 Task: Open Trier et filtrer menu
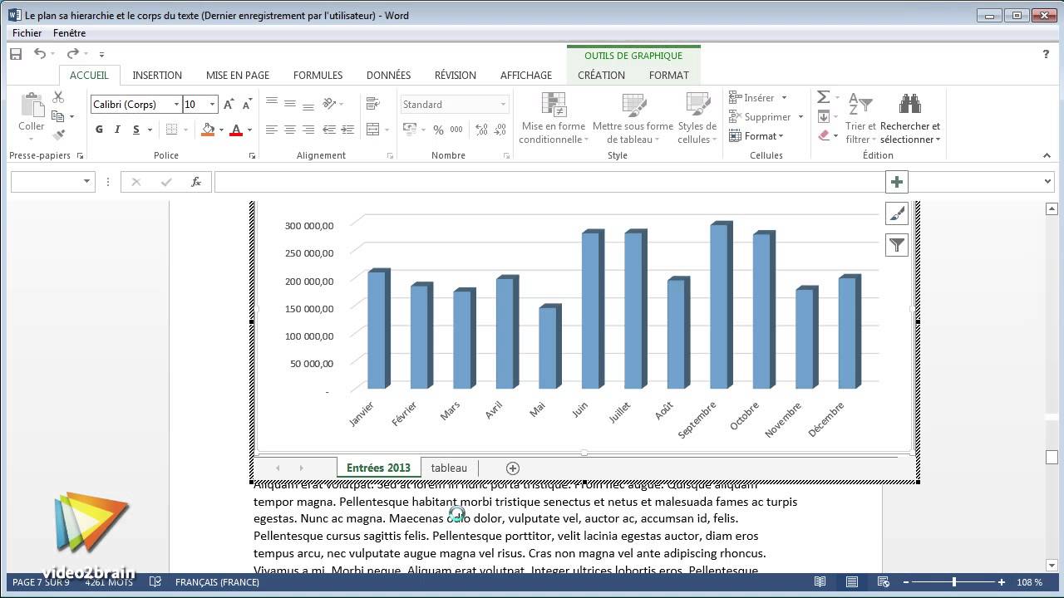click(860, 118)
